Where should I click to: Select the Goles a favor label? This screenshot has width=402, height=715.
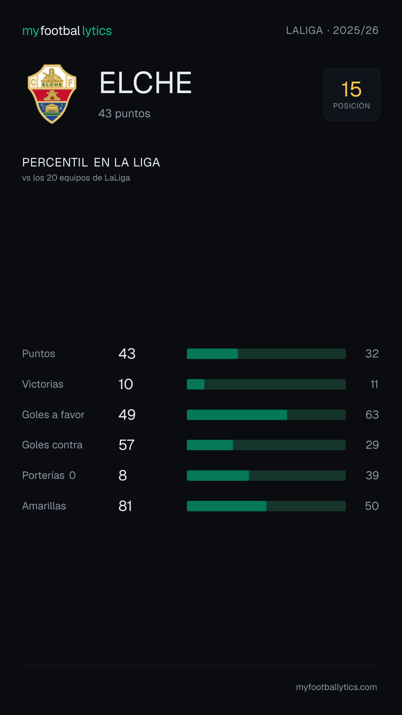click(x=53, y=415)
